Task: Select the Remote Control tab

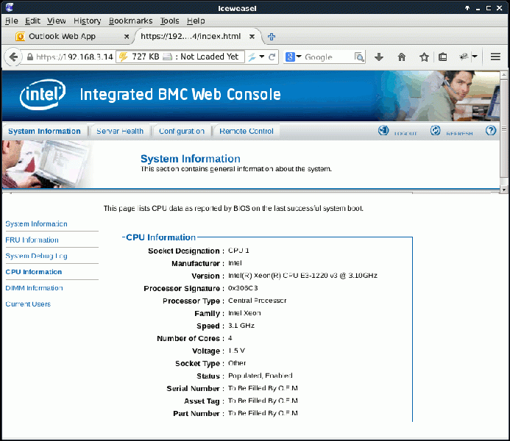Action: coord(247,131)
